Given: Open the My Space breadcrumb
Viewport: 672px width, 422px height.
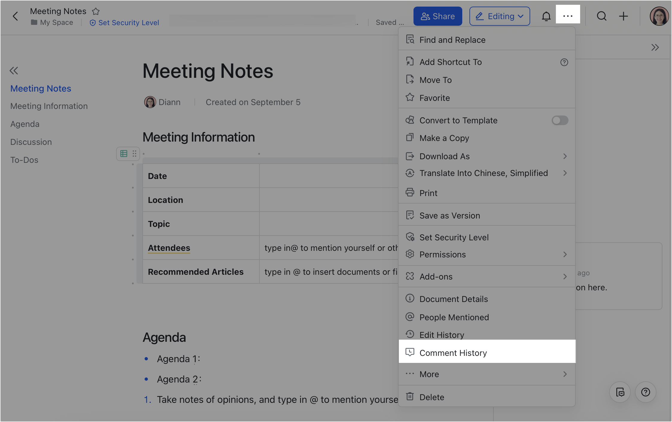Looking at the screenshot, I should (x=52, y=22).
